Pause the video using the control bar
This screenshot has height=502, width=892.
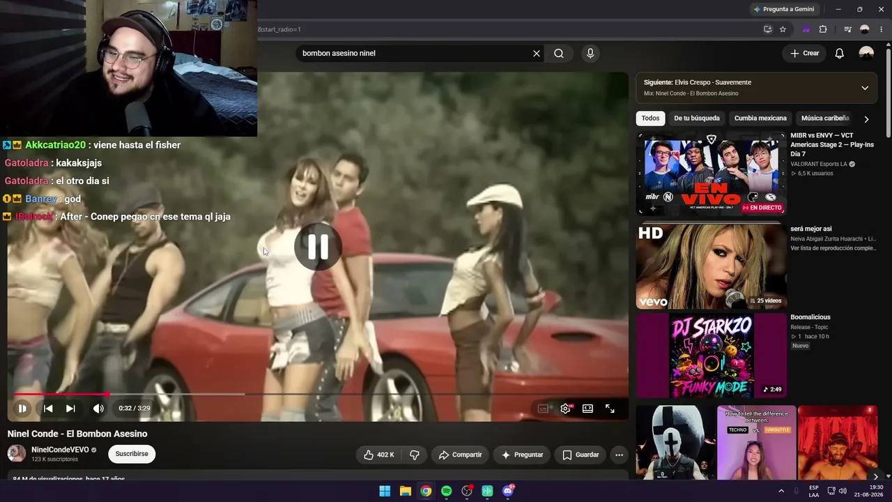[22, 409]
